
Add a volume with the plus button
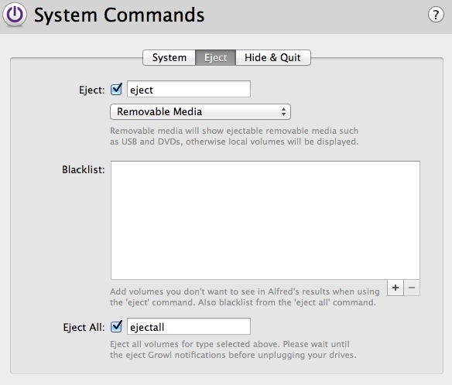(395, 288)
